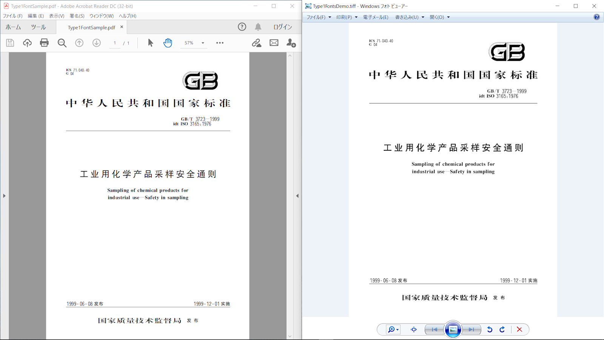Click the cloud upload icon in Acrobat

click(x=27, y=43)
